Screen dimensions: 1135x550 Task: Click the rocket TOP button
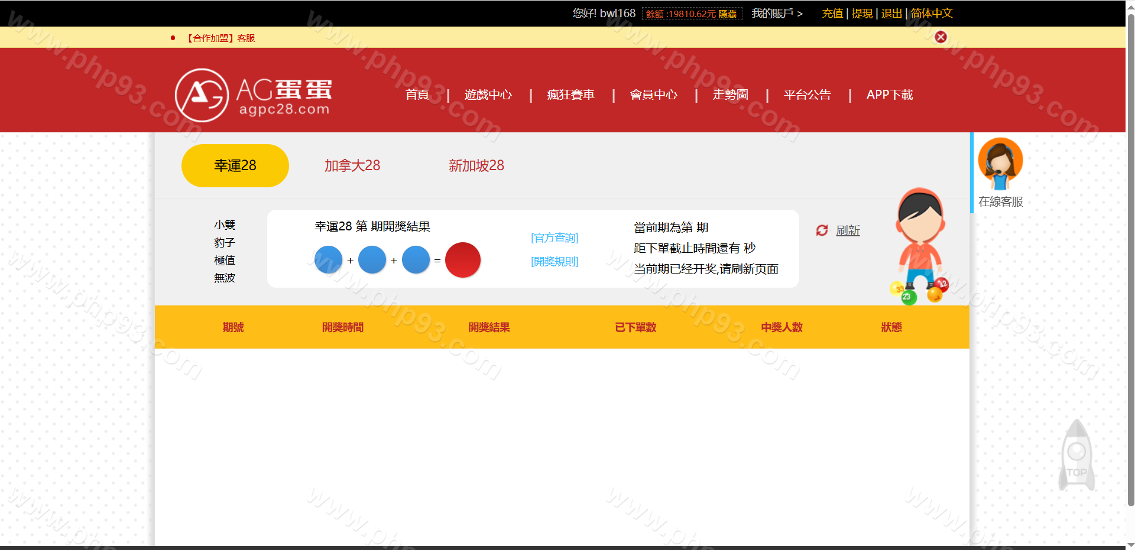point(1076,455)
